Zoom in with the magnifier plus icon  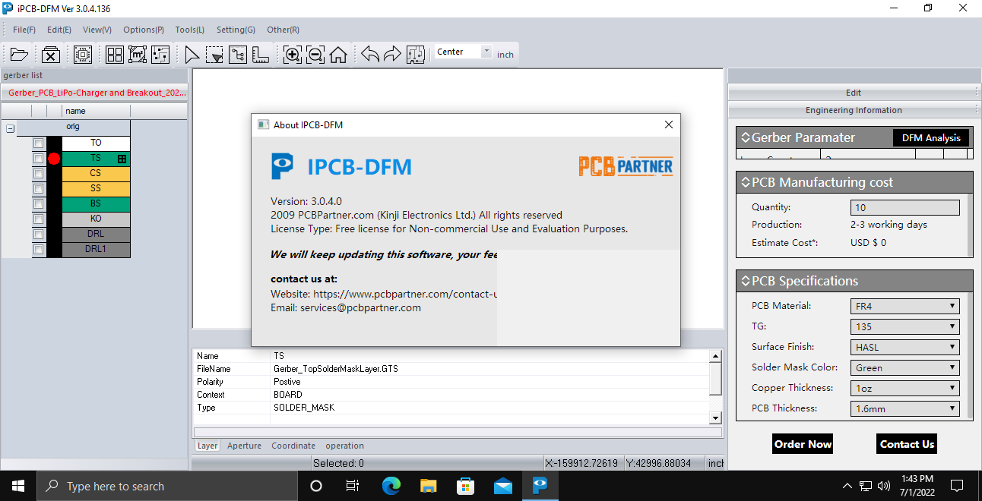[293, 55]
